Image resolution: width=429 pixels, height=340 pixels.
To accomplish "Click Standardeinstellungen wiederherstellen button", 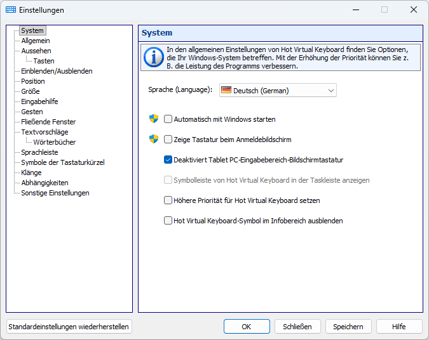I will coord(69,327).
